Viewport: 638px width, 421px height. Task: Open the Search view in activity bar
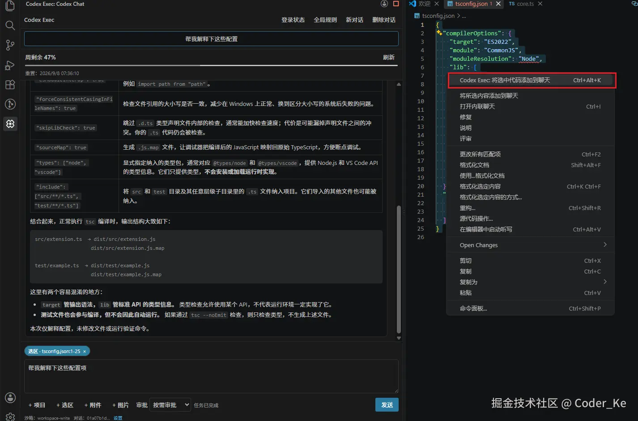[x=10, y=25]
